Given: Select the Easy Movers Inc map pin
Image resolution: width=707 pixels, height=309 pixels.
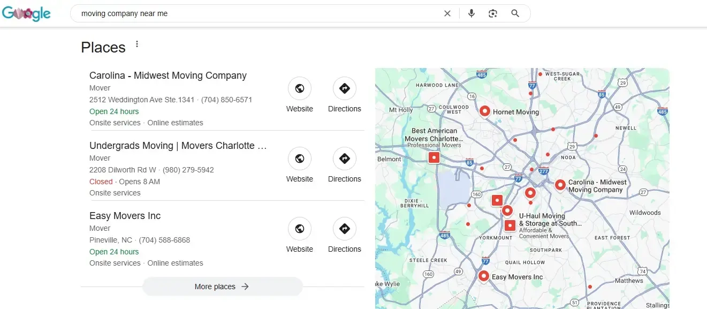Looking at the screenshot, I should coord(483,276).
